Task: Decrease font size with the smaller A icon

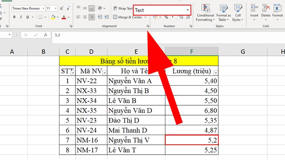Action: click(68, 8)
